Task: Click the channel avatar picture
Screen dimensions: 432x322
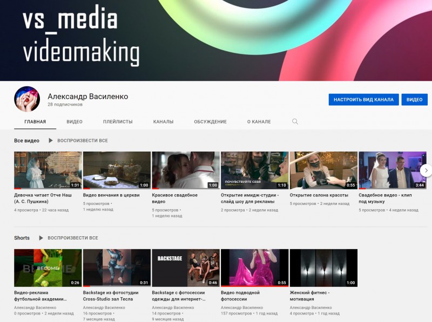Action: point(27,99)
